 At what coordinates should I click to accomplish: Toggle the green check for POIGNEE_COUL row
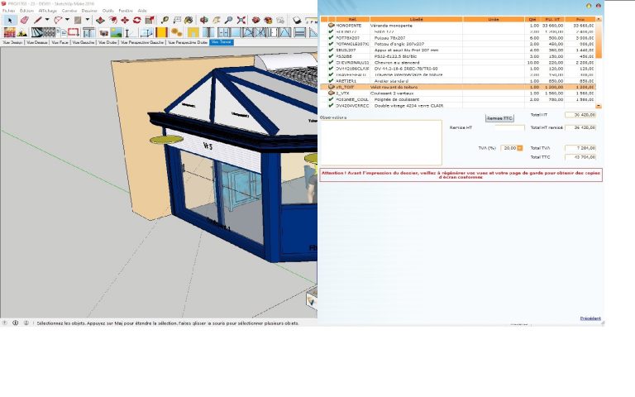332,99
